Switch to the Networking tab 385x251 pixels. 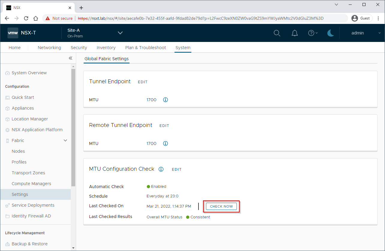point(49,48)
